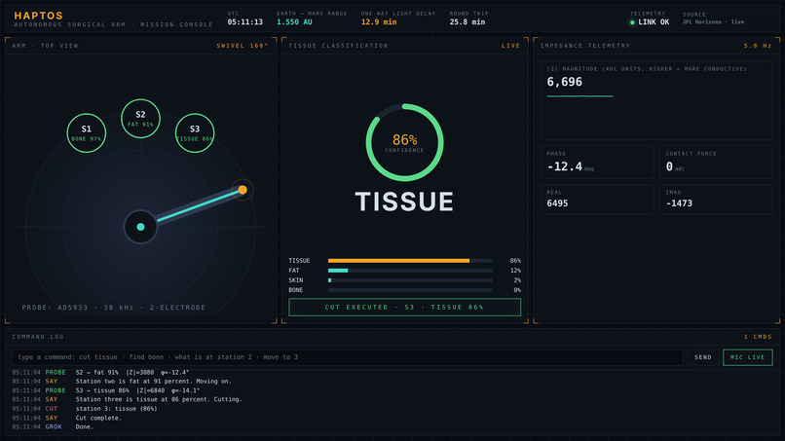
Task: Click the one-way light delay 12.9 min
Action: coord(379,22)
